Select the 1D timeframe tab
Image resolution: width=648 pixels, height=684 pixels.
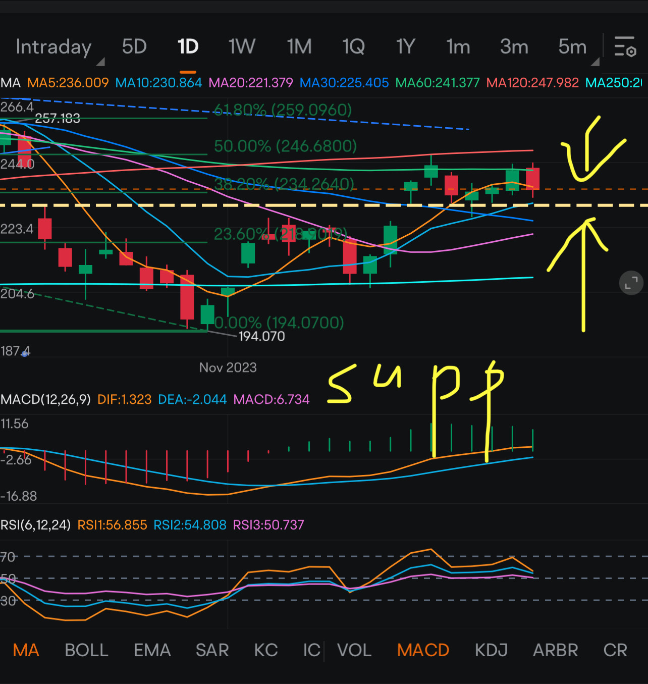pyautogui.click(x=188, y=47)
